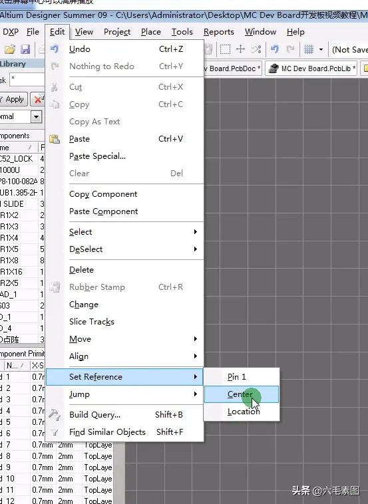Click the Build Query wrench icon
The width and height of the screenshot is (368, 504).
tap(55, 415)
